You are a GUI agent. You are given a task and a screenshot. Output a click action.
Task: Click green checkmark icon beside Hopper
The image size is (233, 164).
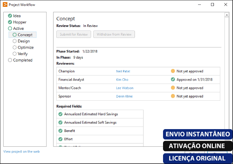(10, 22)
